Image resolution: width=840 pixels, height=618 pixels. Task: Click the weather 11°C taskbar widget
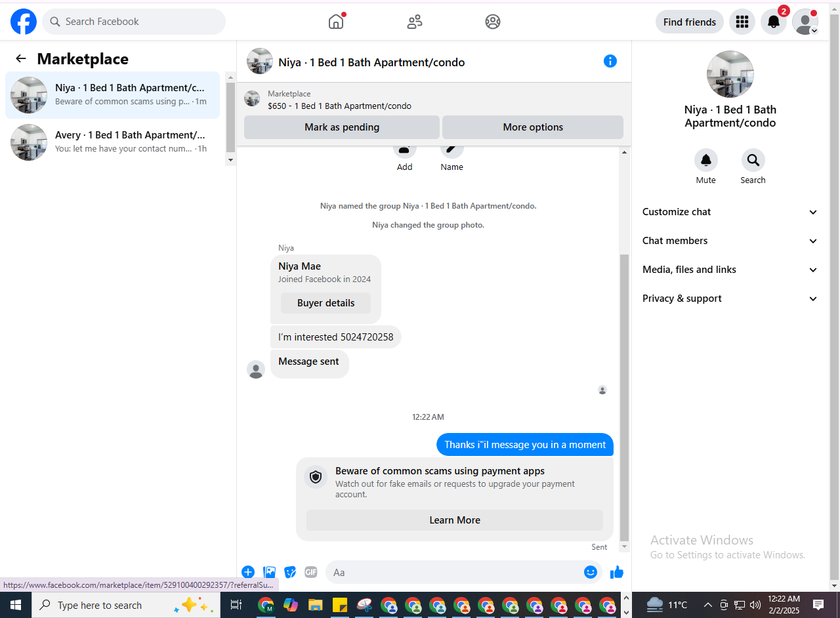coord(667,605)
